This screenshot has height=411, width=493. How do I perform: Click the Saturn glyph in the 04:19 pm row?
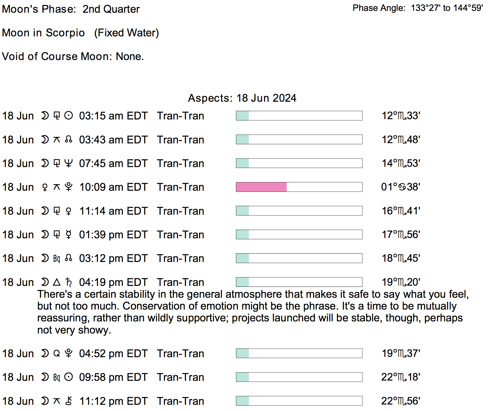tap(68, 282)
